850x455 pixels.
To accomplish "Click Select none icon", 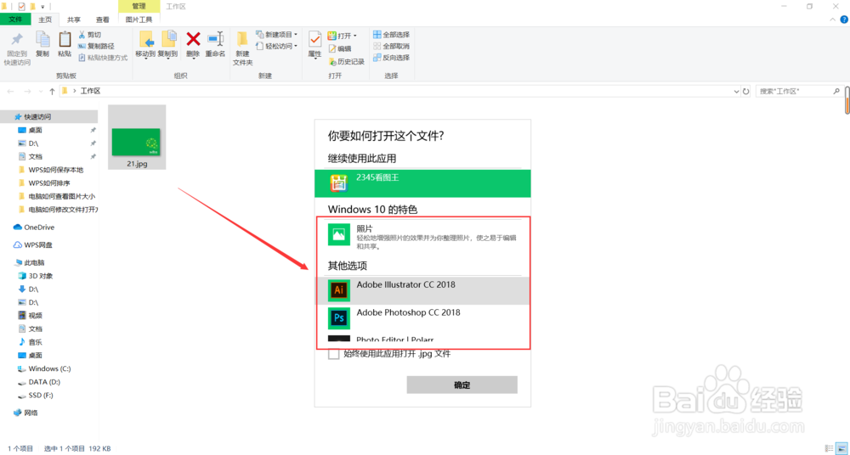I will click(377, 46).
